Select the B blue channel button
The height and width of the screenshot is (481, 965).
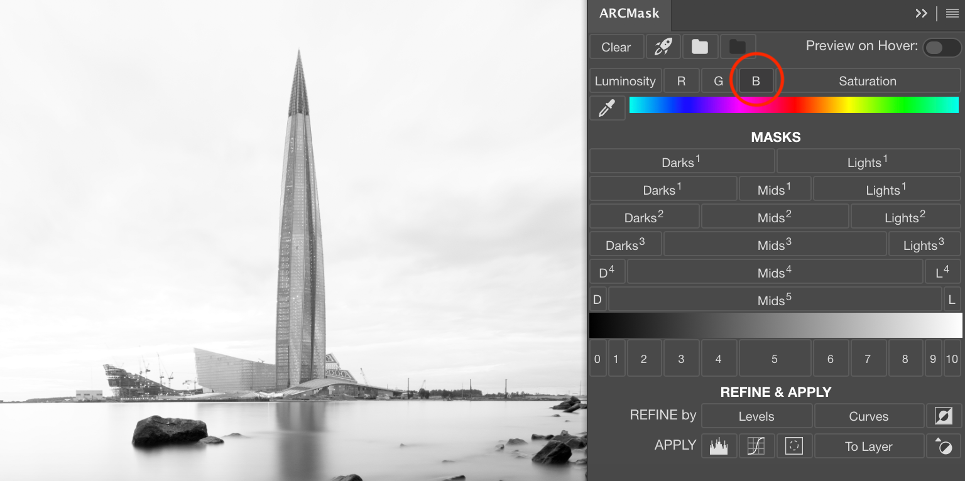point(756,81)
